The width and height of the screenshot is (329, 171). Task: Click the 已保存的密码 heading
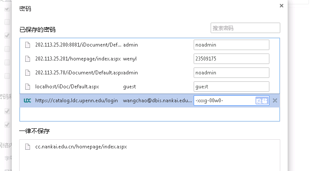click(37, 30)
